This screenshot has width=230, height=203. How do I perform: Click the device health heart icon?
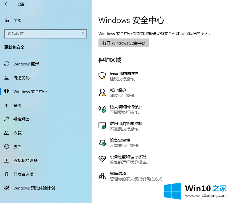tap(102, 159)
